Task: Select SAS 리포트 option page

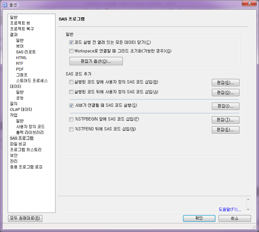Action: click(x=26, y=52)
